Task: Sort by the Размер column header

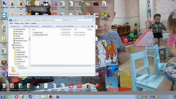Action: [x=90, y=29]
